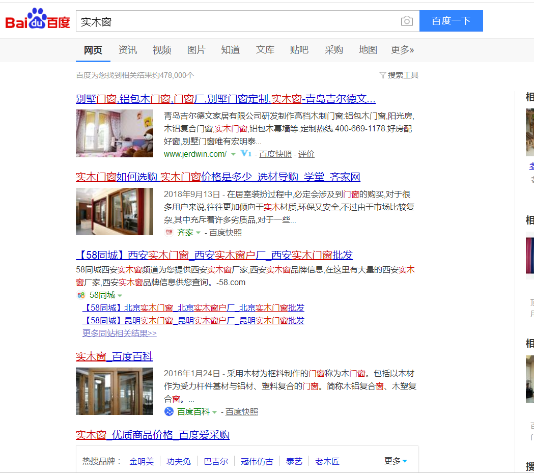The height and width of the screenshot is (475, 534).
Task: Open wooden window thumbnail of 百度百科 result
Action: pyautogui.click(x=115, y=391)
